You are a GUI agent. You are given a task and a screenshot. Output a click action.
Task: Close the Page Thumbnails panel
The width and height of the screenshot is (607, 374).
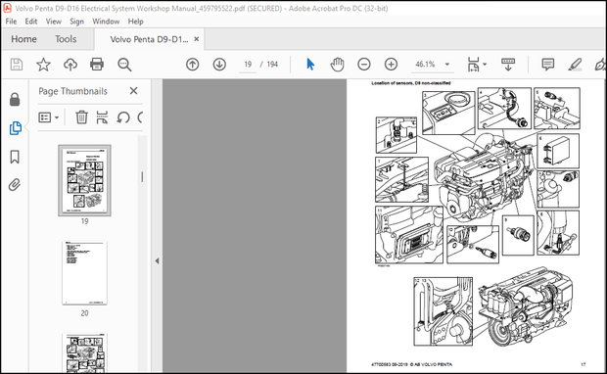pos(133,91)
